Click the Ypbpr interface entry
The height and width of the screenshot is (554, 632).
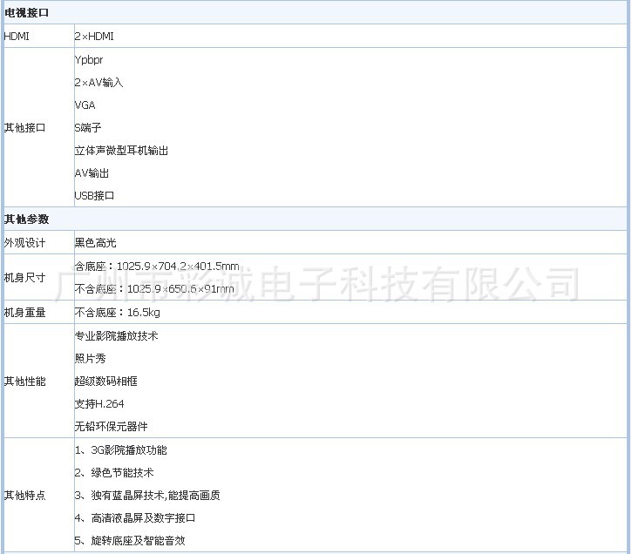click(89, 59)
